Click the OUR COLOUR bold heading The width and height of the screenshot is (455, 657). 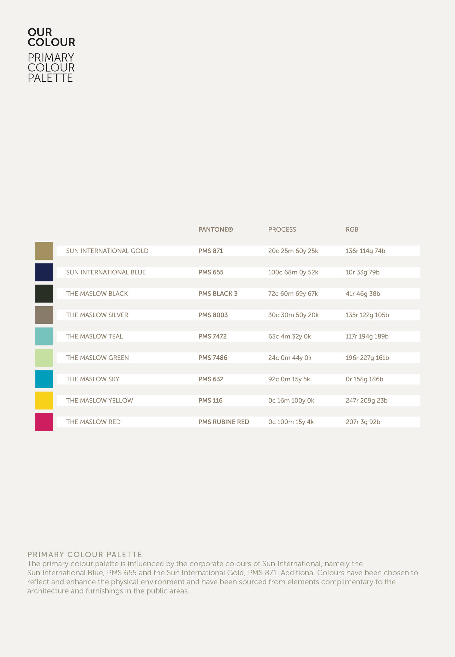51,37
